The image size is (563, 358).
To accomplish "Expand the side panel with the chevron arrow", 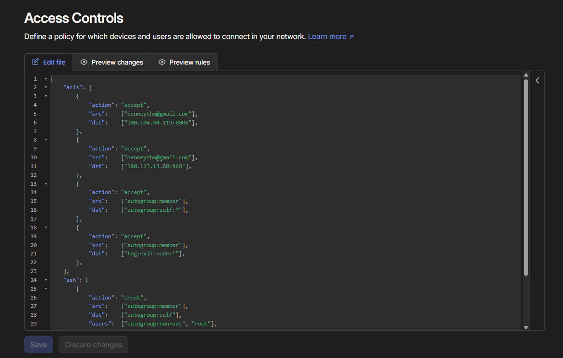I will tap(537, 80).
